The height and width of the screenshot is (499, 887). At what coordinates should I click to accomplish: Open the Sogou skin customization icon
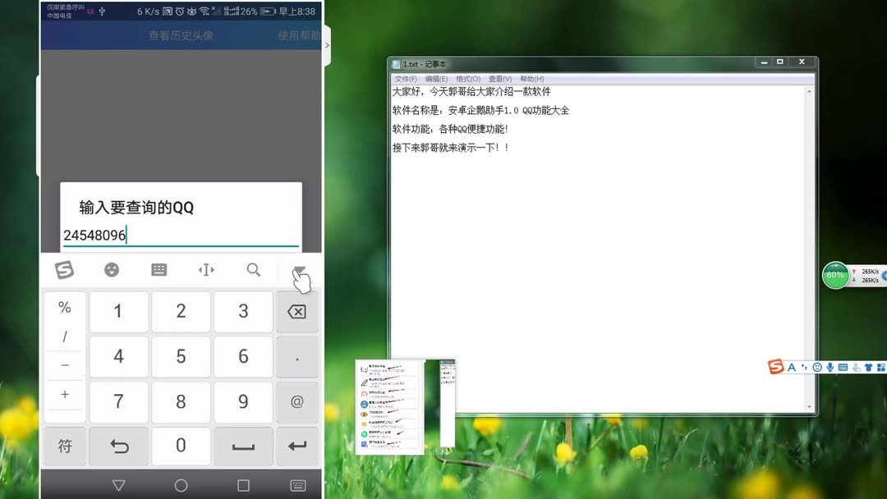[x=870, y=368]
